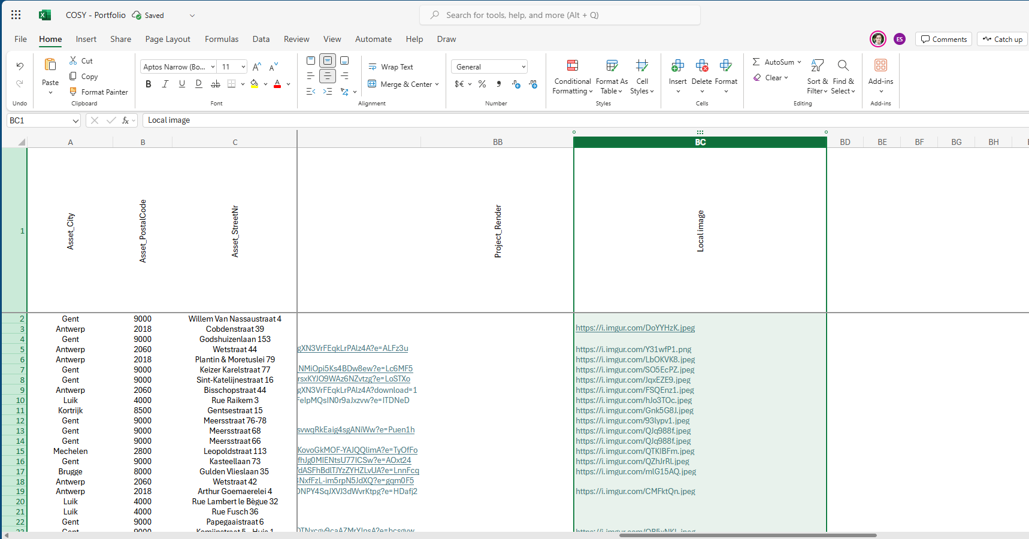Increase decimal places
The image size is (1029, 539).
point(516,84)
